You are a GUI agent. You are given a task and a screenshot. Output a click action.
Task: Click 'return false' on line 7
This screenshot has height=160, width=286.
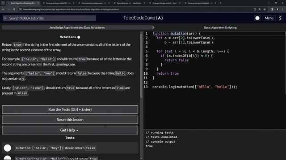[177, 60]
